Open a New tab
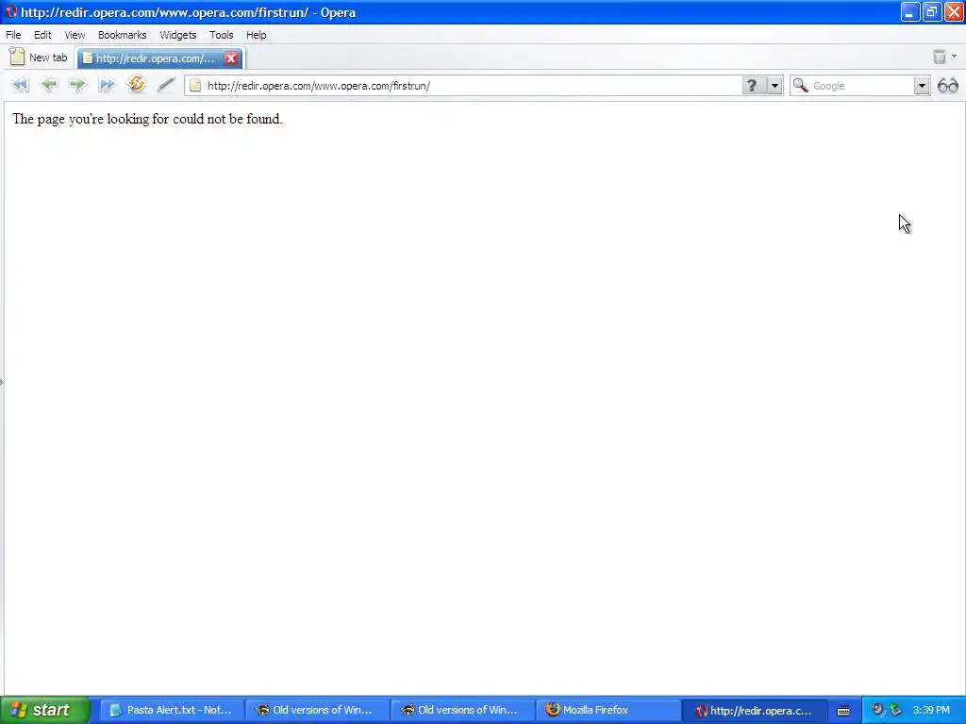 [x=38, y=58]
